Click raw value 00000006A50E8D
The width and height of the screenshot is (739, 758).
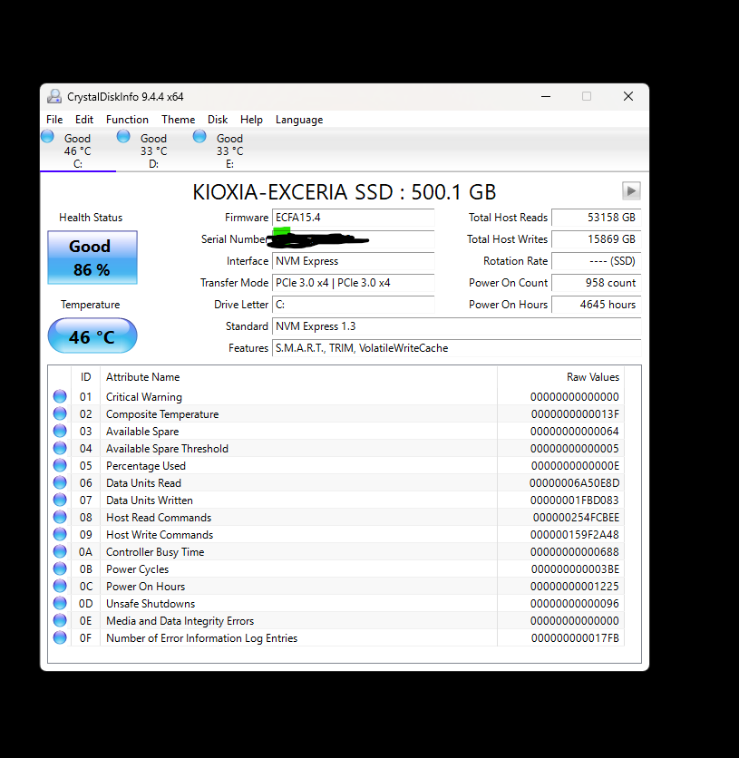point(574,483)
